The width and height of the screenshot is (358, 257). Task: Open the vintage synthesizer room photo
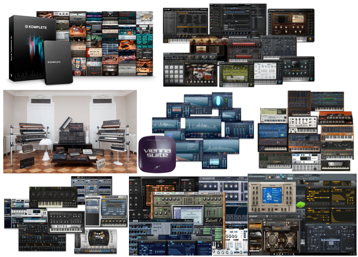point(70,131)
